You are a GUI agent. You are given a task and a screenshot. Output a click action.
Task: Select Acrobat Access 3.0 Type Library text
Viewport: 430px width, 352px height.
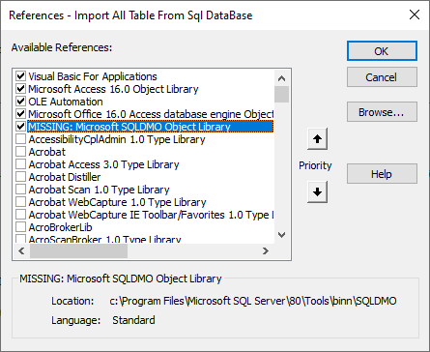pos(103,164)
